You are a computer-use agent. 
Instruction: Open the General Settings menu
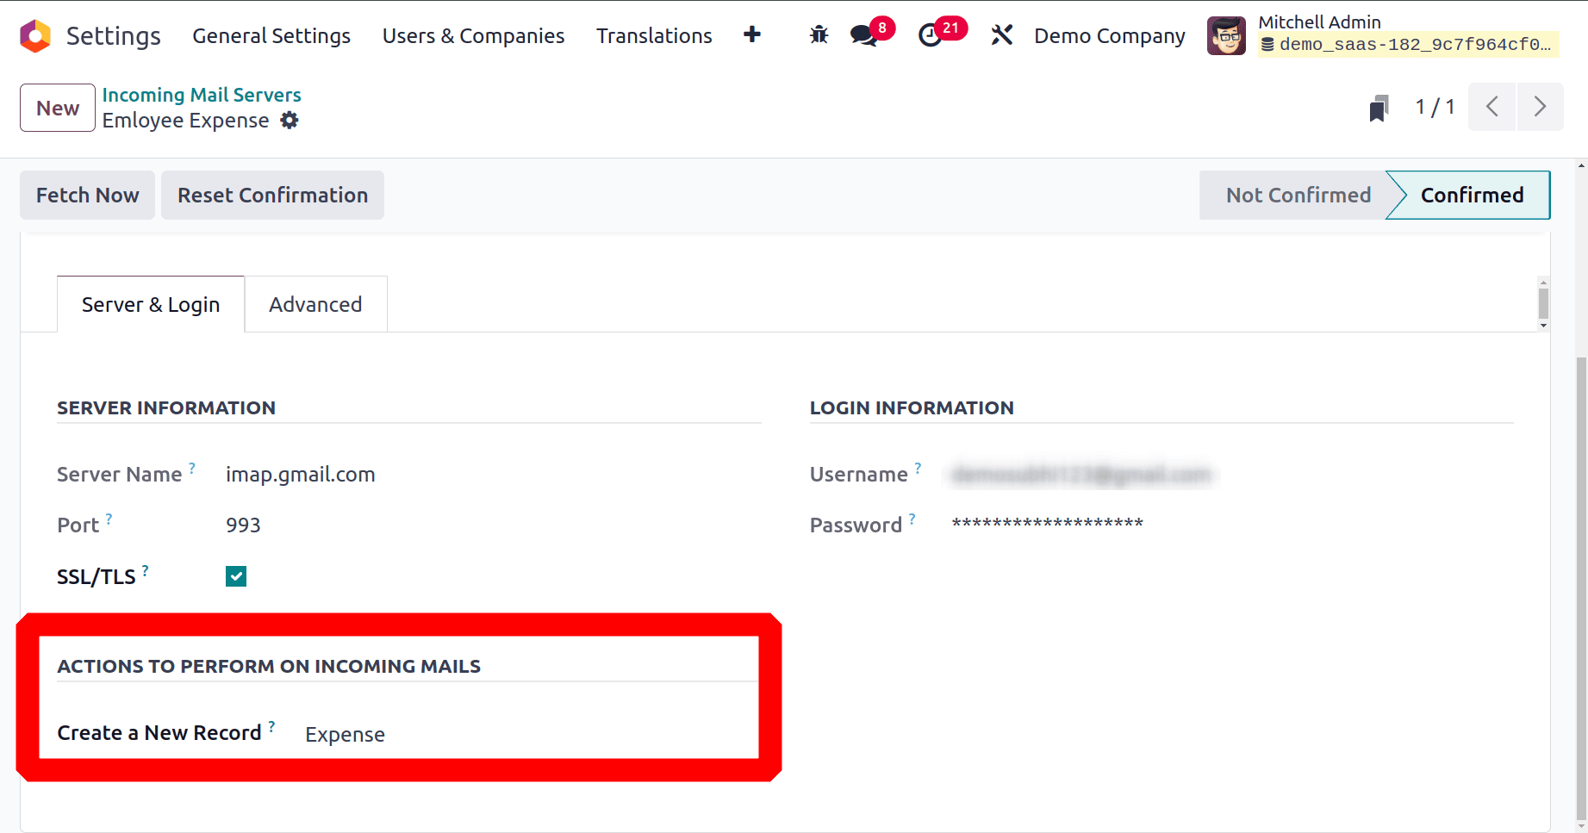click(x=271, y=35)
